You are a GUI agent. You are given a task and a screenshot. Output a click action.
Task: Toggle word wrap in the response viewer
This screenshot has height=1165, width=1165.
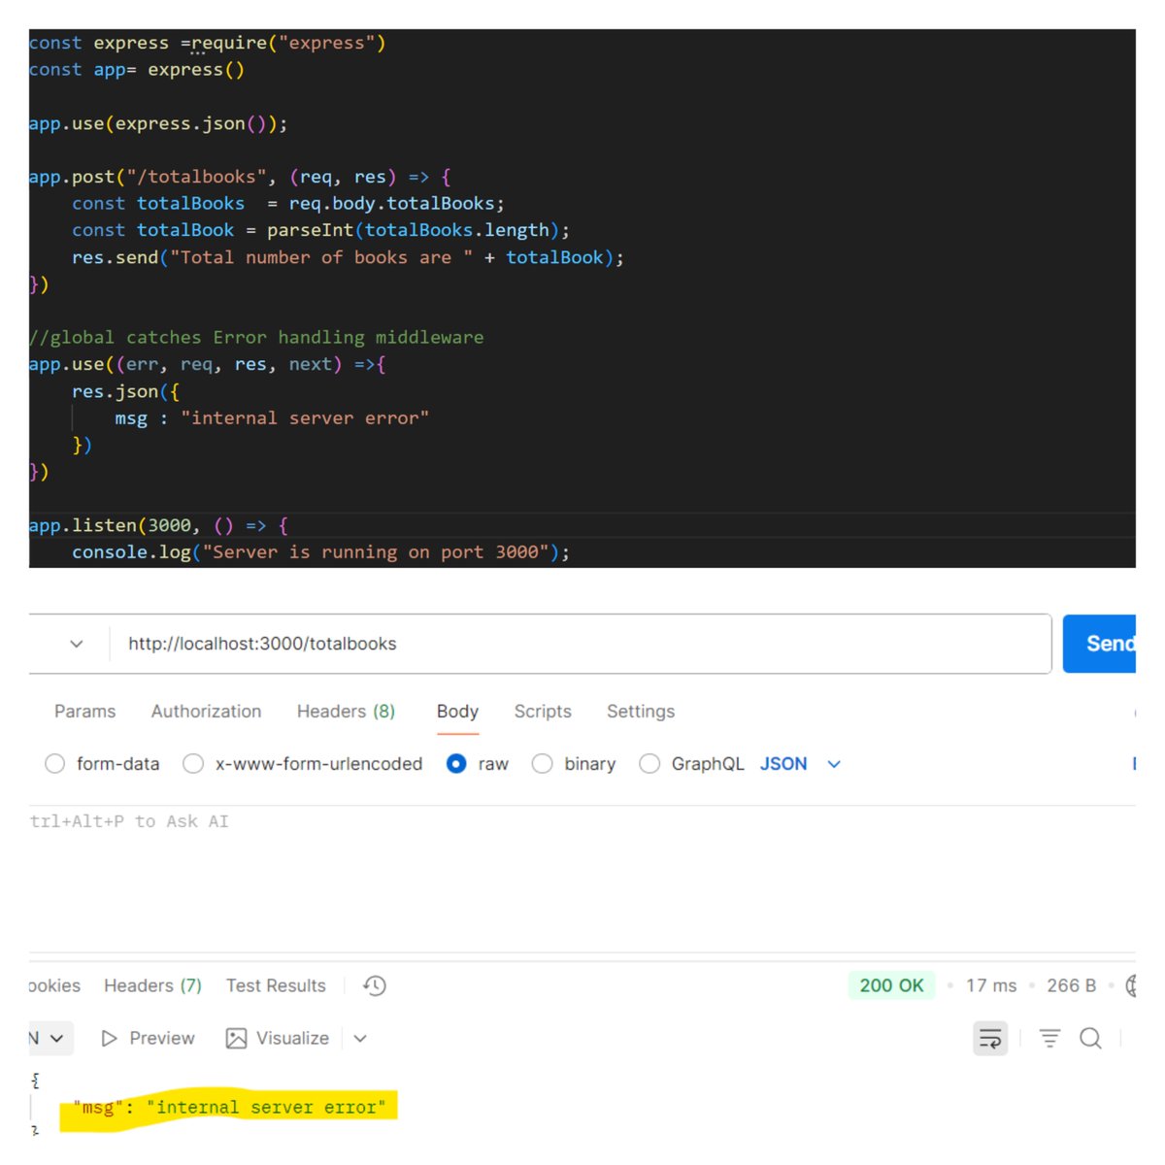(x=989, y=1038)
